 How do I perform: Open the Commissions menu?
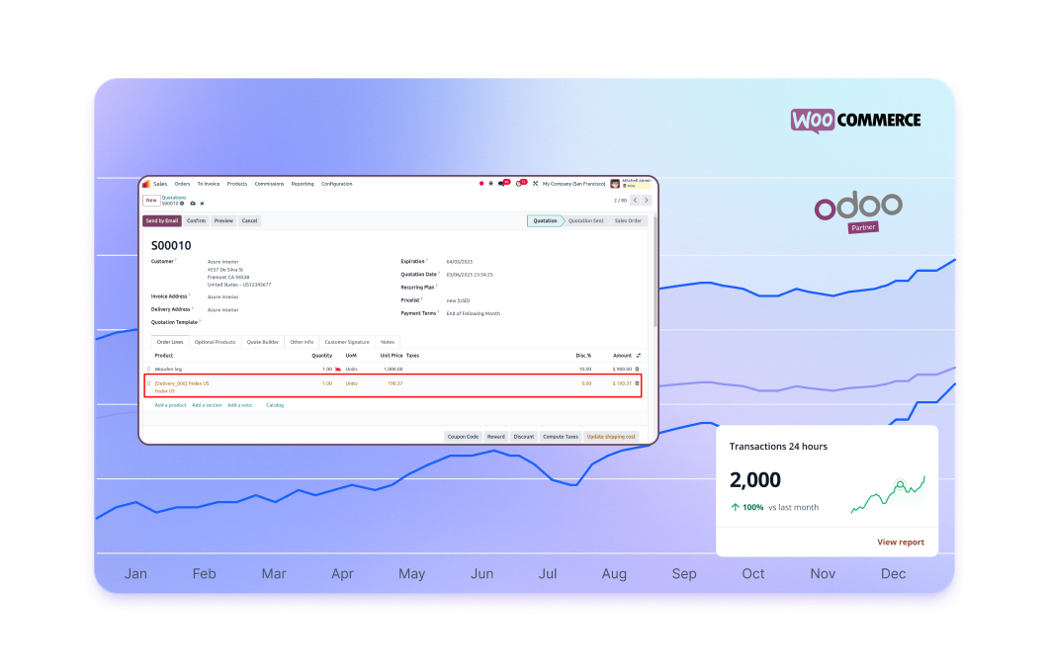pos(269,184)
